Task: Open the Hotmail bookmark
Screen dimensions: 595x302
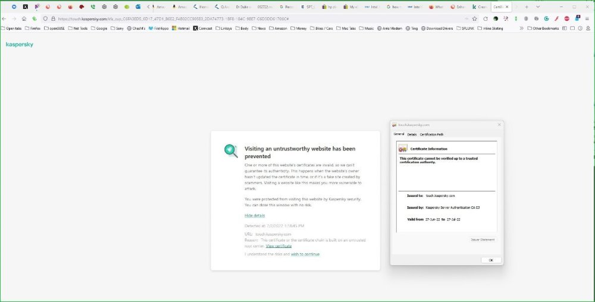Action: tap(181, 28)
